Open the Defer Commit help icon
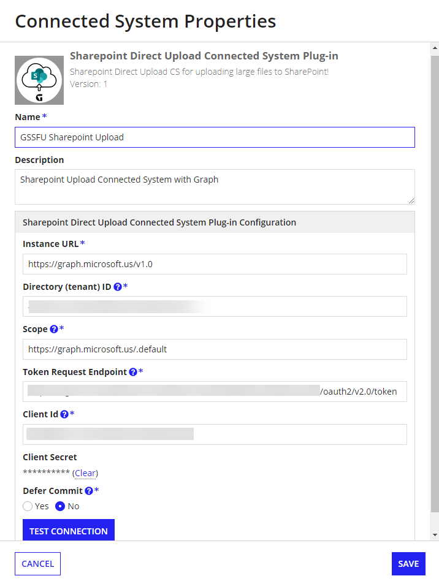The image size is (439, 584). pyautogui.click(x=89, y=491)
